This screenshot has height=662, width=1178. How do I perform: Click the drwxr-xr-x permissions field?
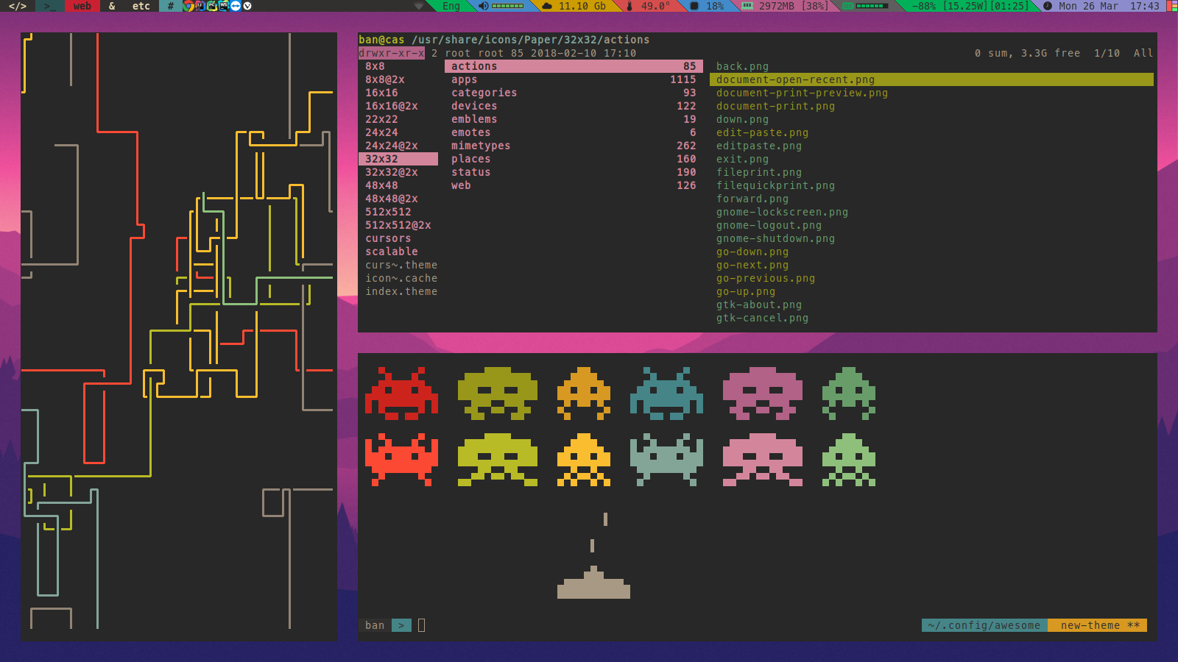392,53
